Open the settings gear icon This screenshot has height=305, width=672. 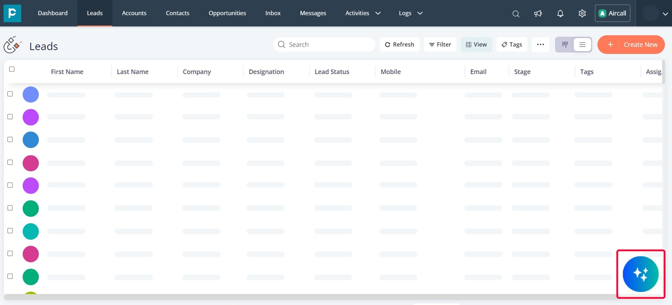click(582, 13)
